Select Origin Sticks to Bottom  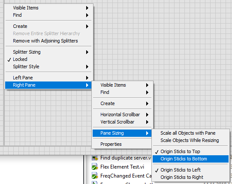(x=190, y=159)
